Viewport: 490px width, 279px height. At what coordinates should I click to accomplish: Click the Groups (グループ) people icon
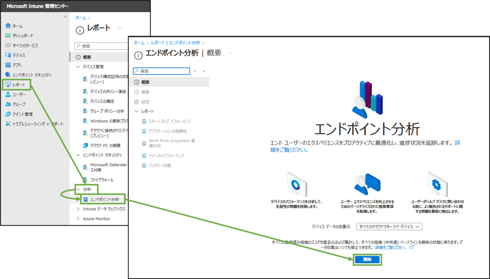coord(8,104)
